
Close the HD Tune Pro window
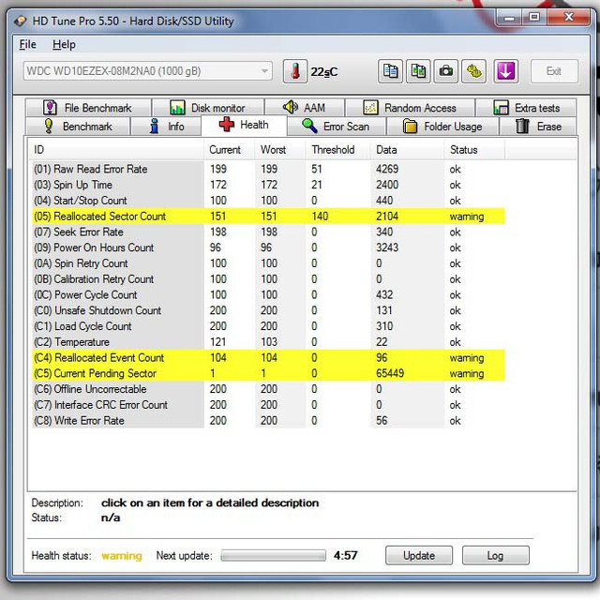tap(569, 18)
